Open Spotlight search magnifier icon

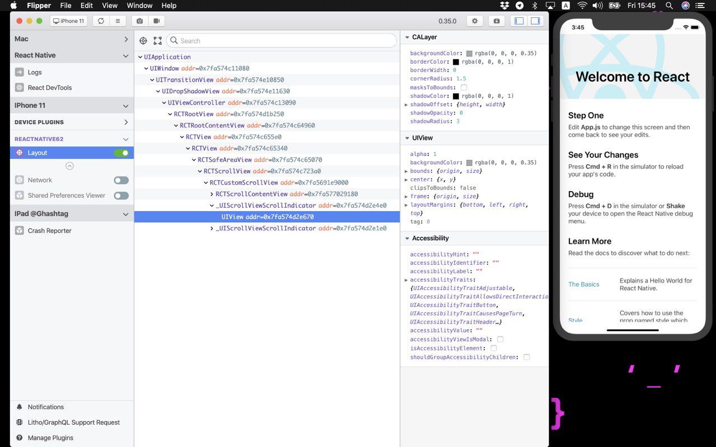670,6
